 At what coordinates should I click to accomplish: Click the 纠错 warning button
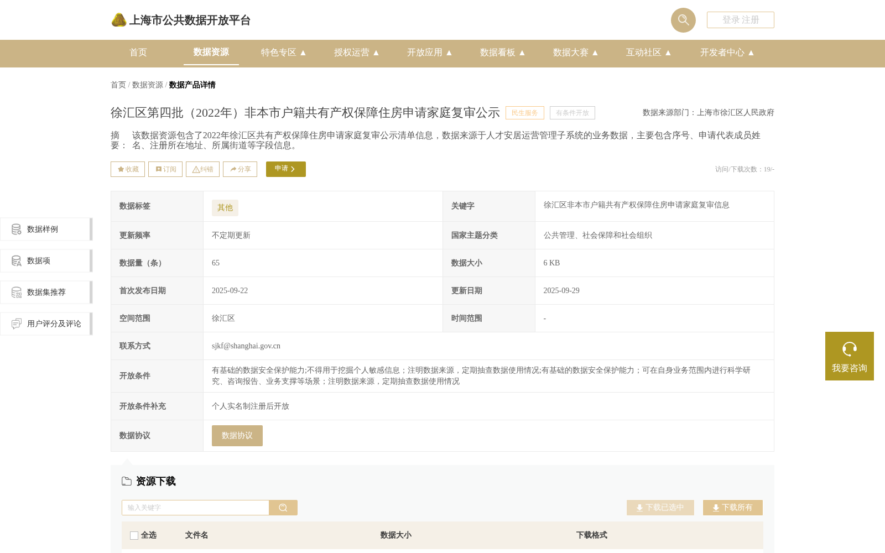coord(202,169)
